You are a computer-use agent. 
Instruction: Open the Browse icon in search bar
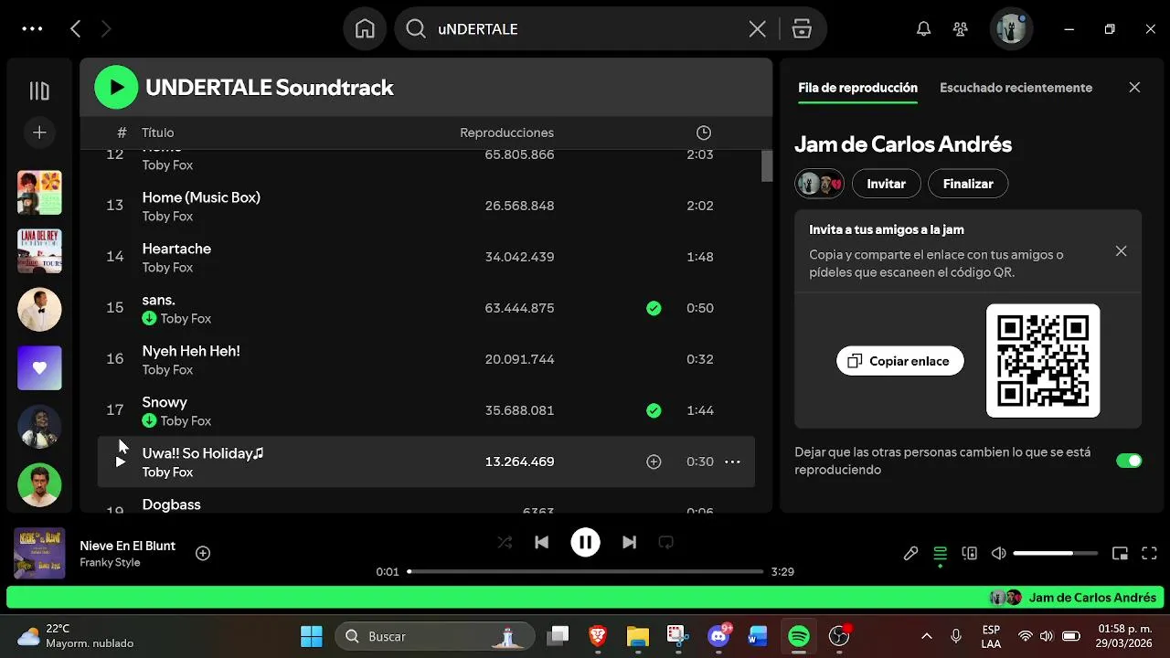[x=802, y=29]
